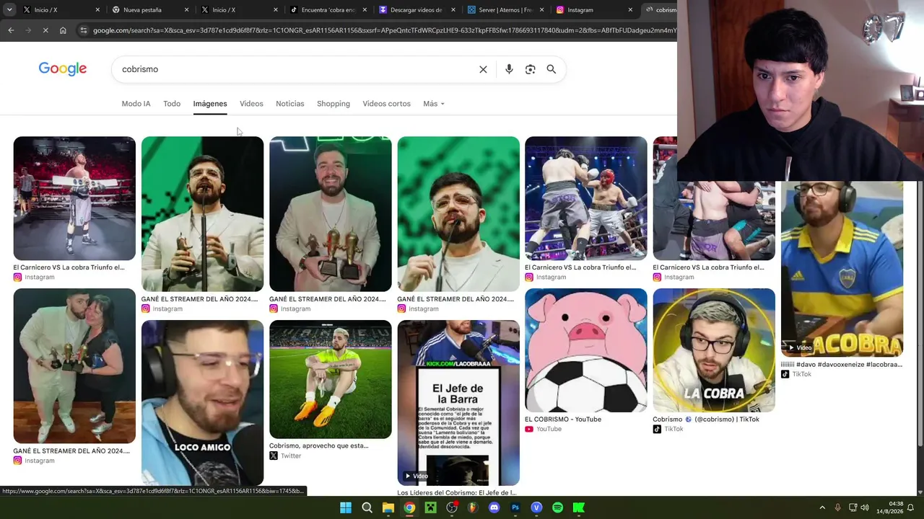This screenshot has width=924, height=519.
Task: Switch to Google Chrome in the taskbar
Action: (x=409, y=507)
